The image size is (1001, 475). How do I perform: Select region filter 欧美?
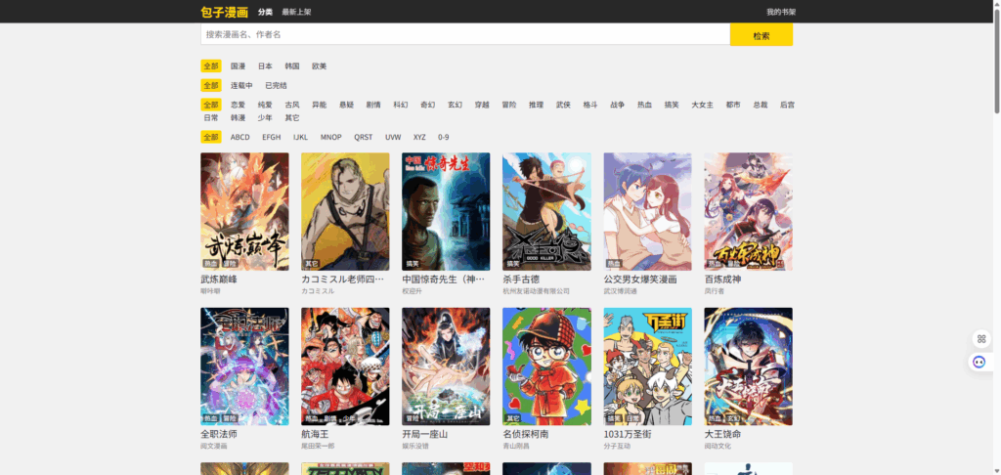tap(320, 65)
